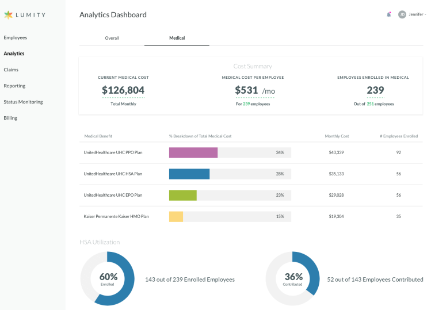This screenshot has height=310, width=431.
Task: Go to Claims in the sidebar
Action: [x=11, y=70]
